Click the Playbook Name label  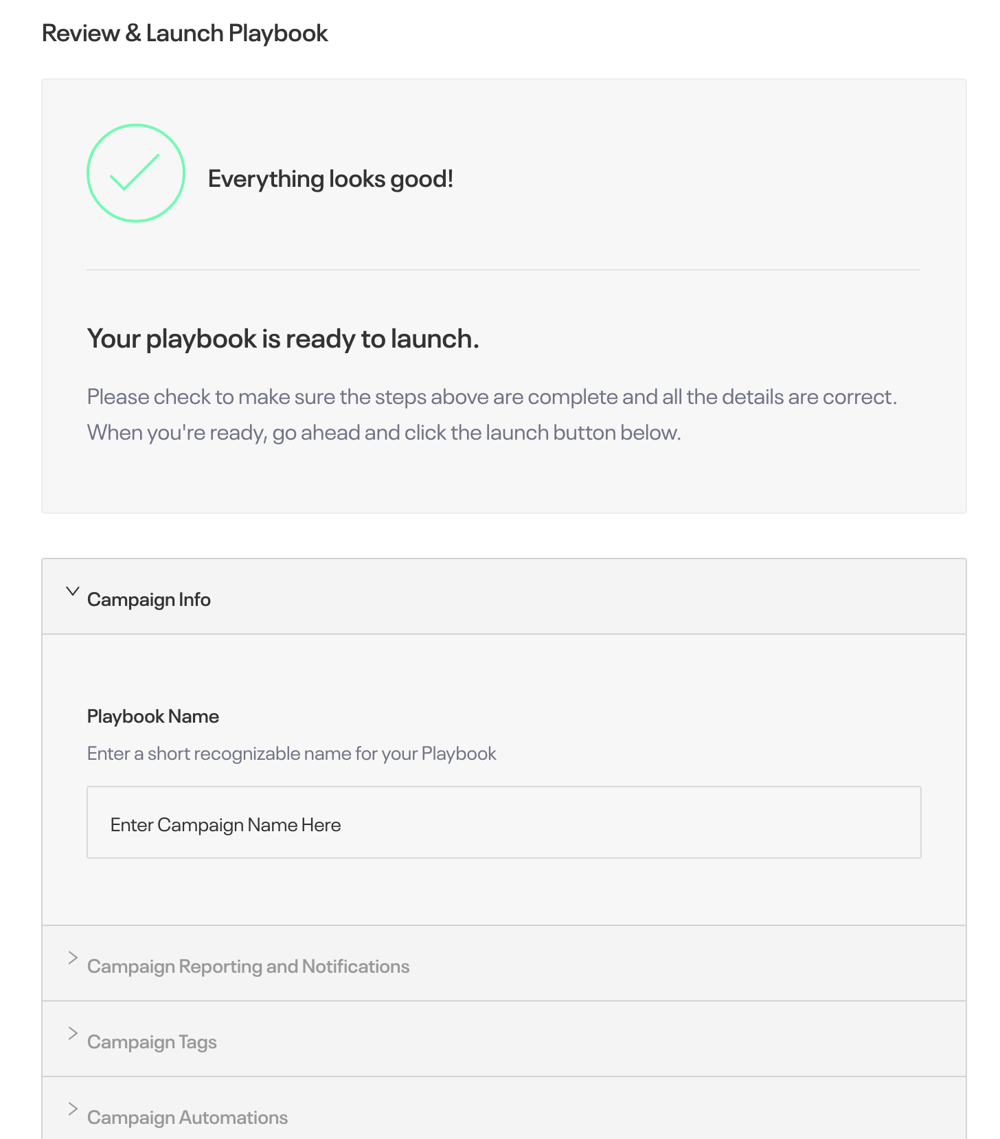[153, 716]
